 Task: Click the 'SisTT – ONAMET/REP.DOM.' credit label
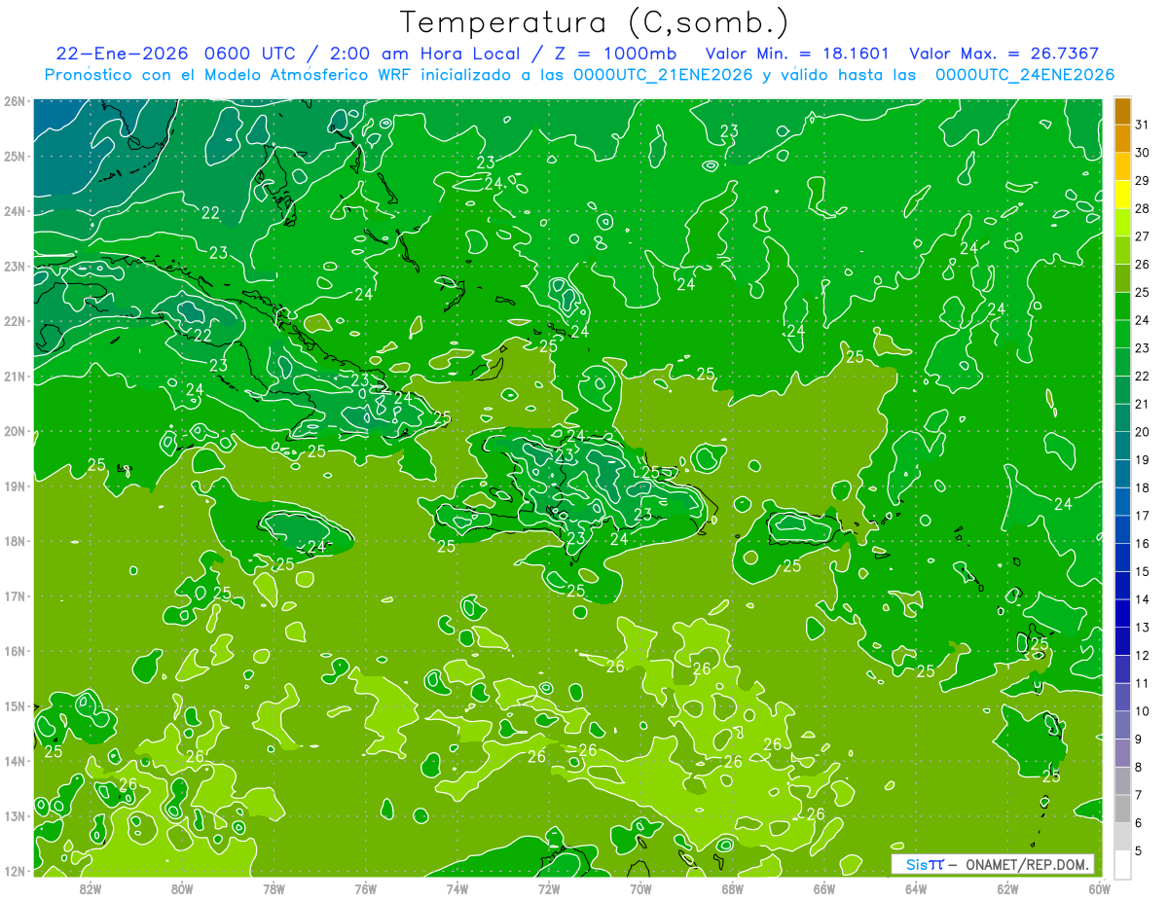coord(993,864)
